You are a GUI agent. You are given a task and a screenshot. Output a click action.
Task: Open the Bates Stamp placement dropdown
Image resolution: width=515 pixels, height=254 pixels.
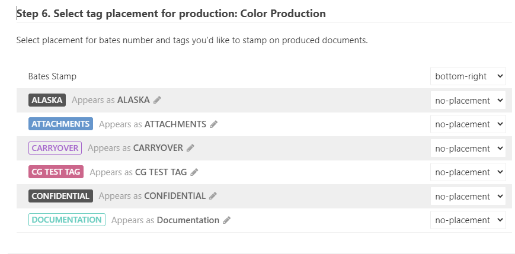[x=468, y=76]
